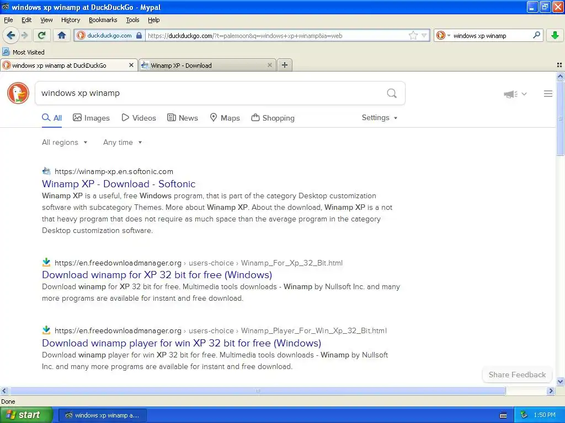Switch to Videos results
The width and height of the screenshot is (565, 423).
[x=138, y=118]
